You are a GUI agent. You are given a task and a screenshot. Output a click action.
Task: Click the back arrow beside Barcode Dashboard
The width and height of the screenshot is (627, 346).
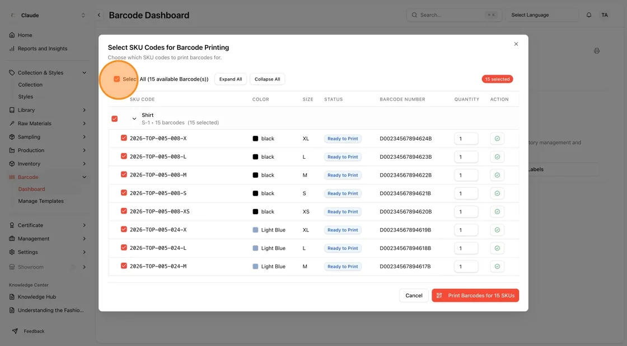point(99,15)
